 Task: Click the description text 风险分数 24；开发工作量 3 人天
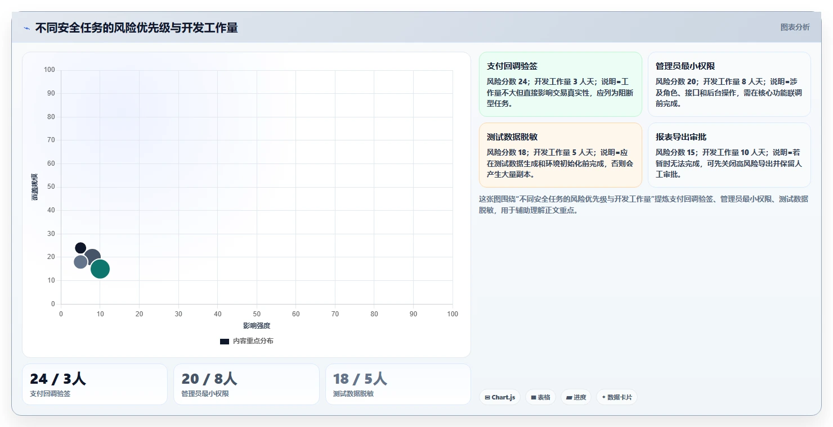pyautogui.click(x=540, y=81)
